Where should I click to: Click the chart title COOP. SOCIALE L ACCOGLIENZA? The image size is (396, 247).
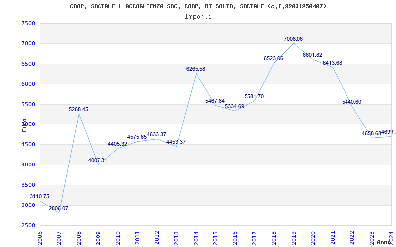coord(198,6)
